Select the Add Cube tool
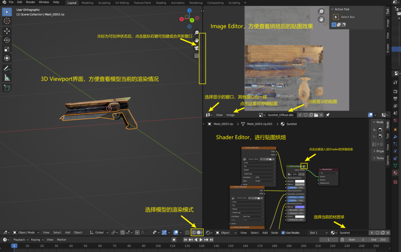This screenshot has height=252, width=401. click(x=7, y=88)
